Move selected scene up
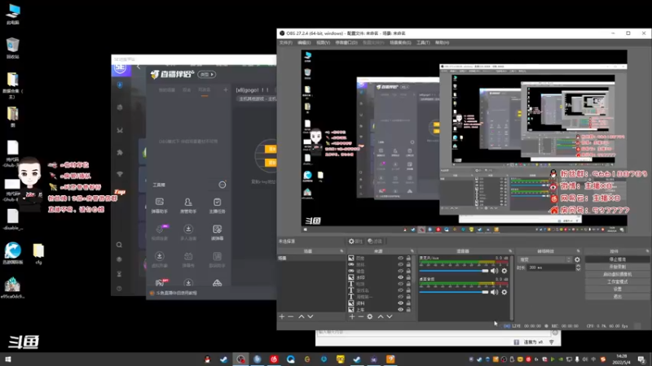This screenshot has height=366, width=652. pyautogui.click(x=302, y=316)
